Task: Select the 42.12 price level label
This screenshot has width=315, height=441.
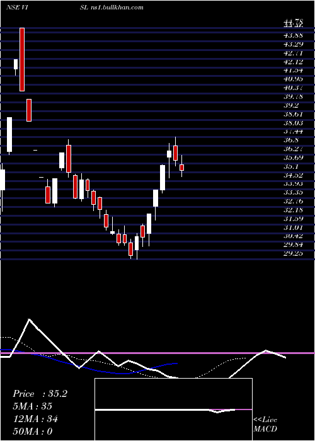Action: tap(293, 62)
